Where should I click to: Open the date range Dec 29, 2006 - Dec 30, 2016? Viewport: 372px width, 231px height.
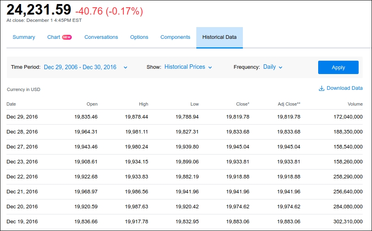80,67
